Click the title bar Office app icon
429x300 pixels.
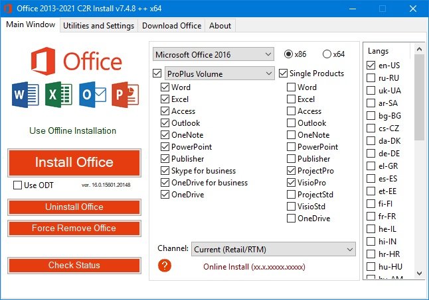(8, 9)
